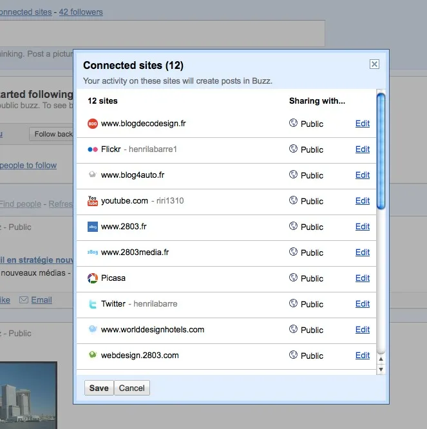Open the people to follow link

point(28,166)
